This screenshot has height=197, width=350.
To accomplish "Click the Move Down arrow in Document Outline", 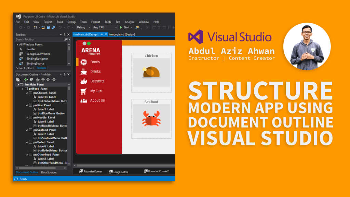I will pyautogui.click(x=38, y=79).
